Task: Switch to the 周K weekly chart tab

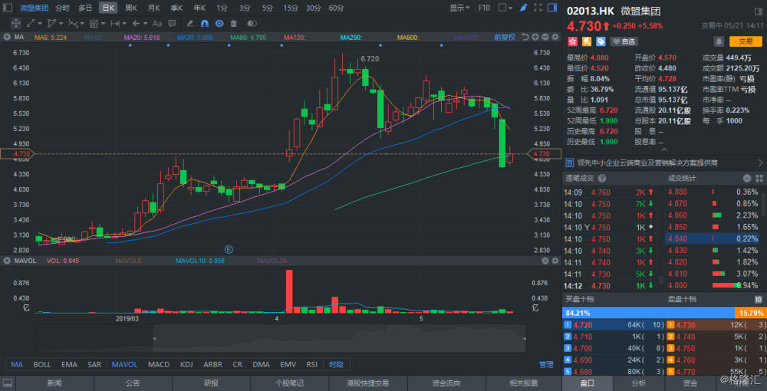Action: click(131, 8)
